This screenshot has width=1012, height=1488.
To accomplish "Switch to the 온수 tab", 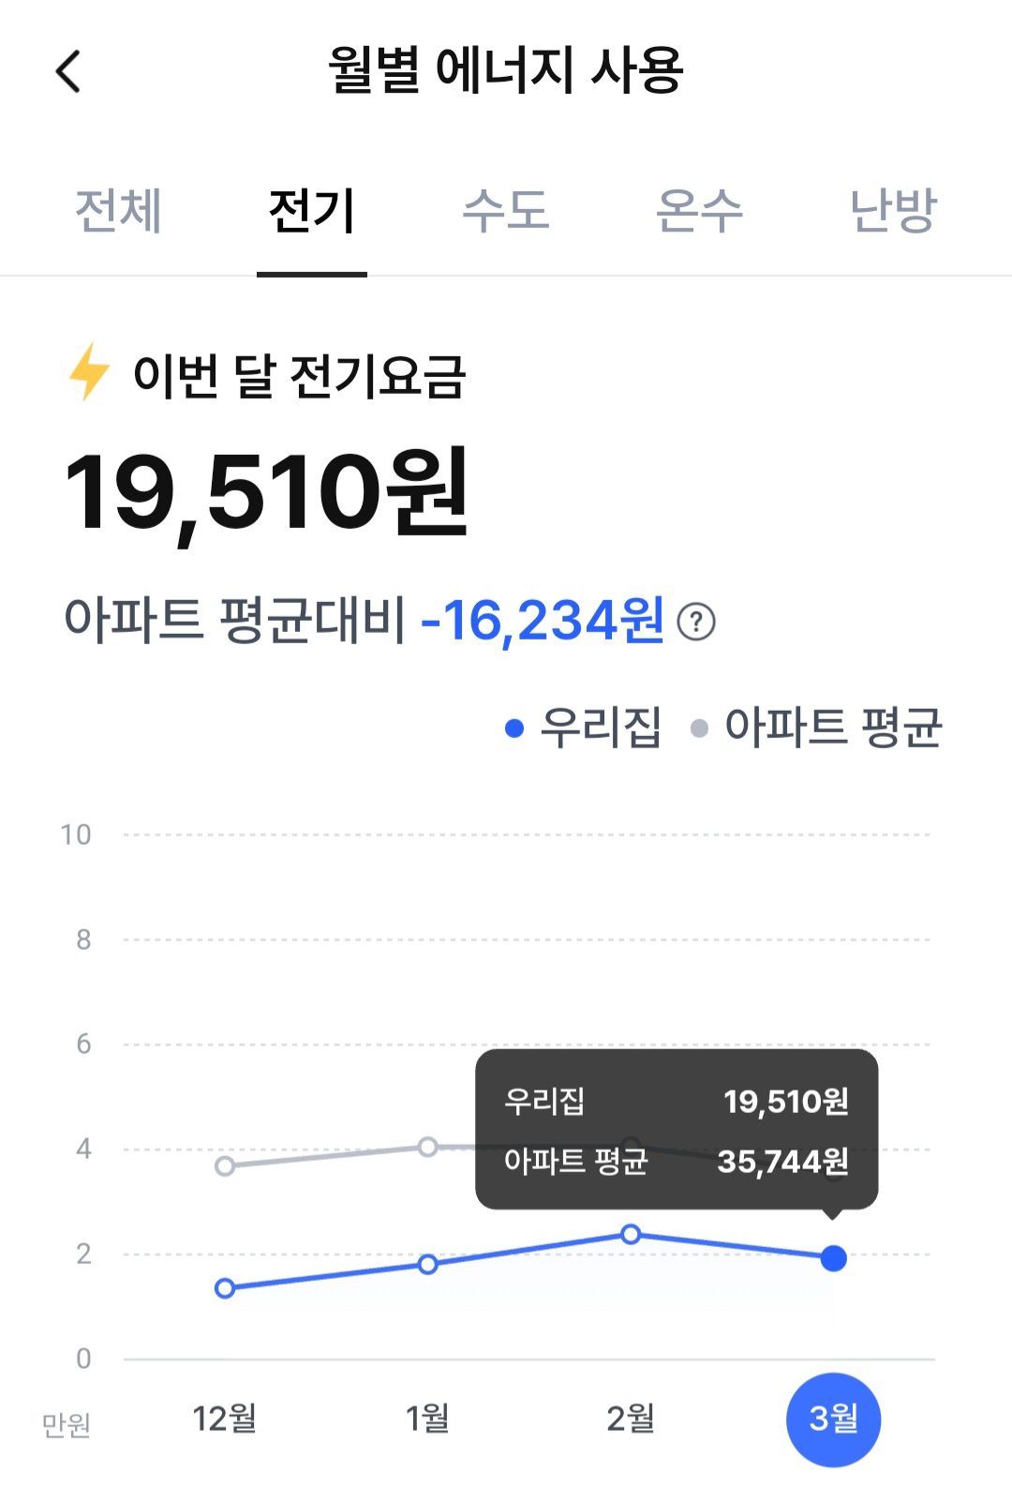I will tap(699, 210).
